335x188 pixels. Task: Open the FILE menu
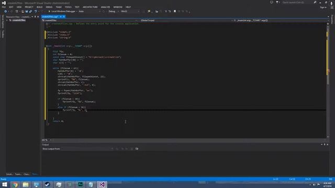pyautogui.click(x=4, y=7)
